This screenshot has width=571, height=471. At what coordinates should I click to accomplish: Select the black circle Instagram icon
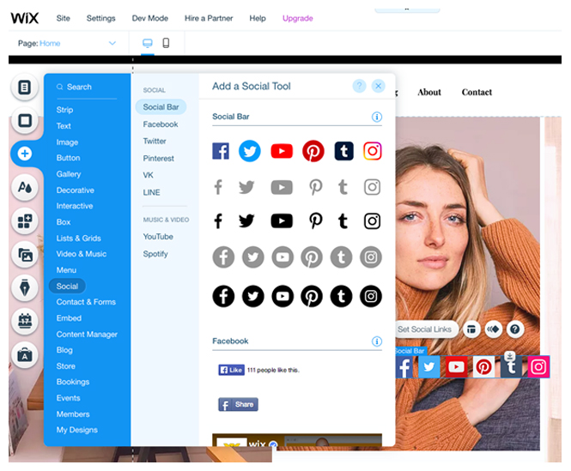click(371, 296)
